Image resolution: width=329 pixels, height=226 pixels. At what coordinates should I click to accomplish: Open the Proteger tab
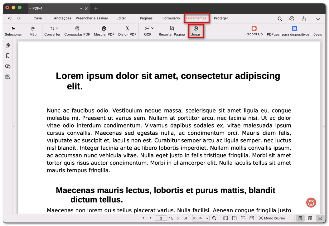(x=221, y=18)
